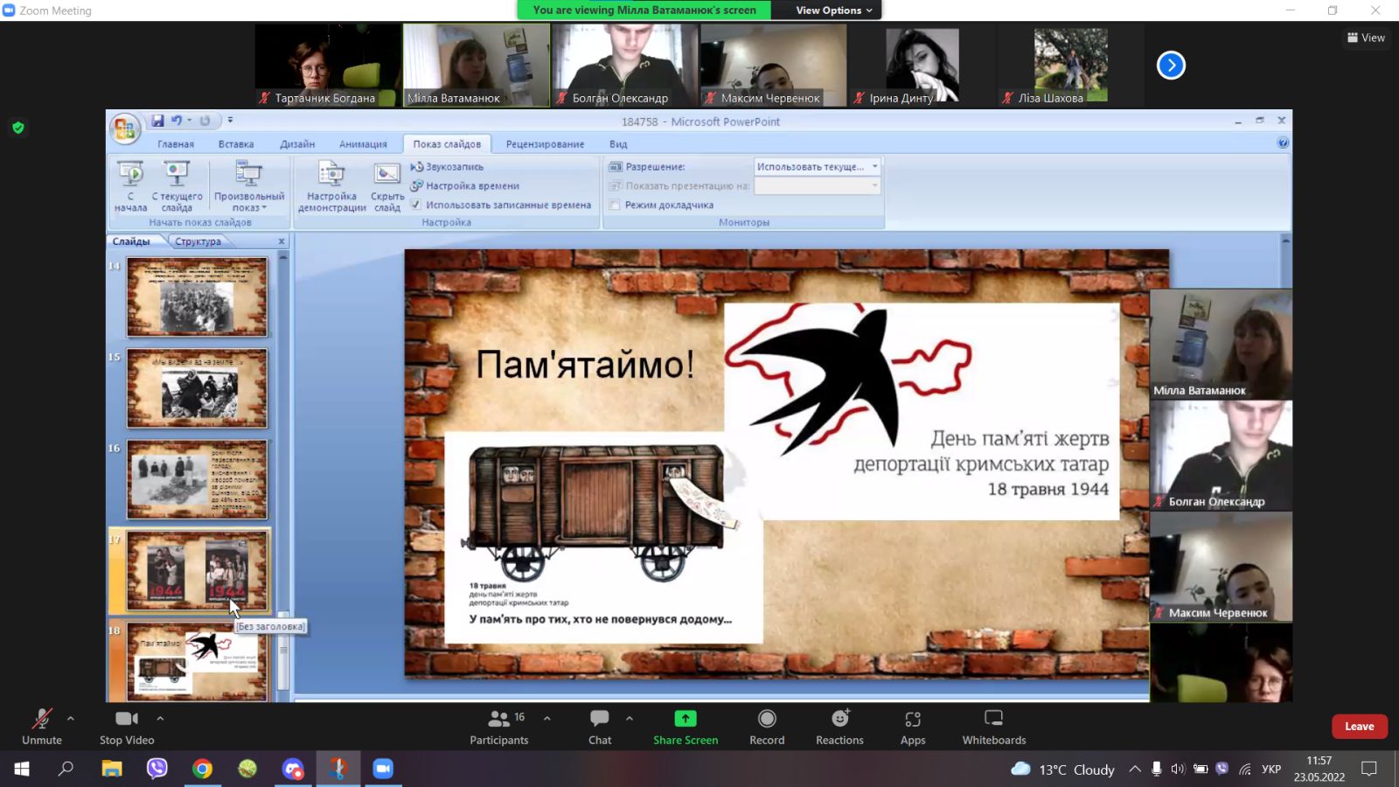Image resolution: width=1399 pixels, height=787 pixels.
Task: Open the Chat icon
Action: pyautogui.click(x=600, y=719)
